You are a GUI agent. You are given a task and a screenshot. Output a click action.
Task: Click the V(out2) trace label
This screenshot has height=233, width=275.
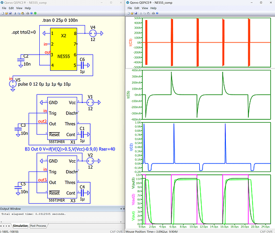pos(133,199)
